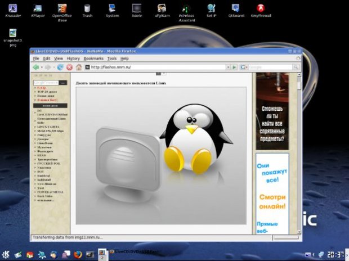
Task: Open the URL bar history dropdown
Action: (228, 67)
